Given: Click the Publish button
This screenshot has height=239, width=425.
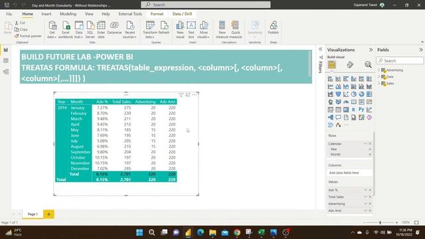Looking at the screenshot, I should [x=273, y=28].
